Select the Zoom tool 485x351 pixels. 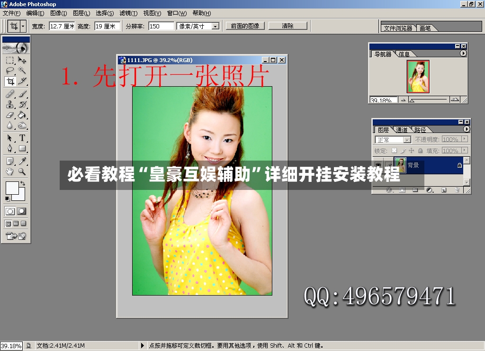point(22,171)
